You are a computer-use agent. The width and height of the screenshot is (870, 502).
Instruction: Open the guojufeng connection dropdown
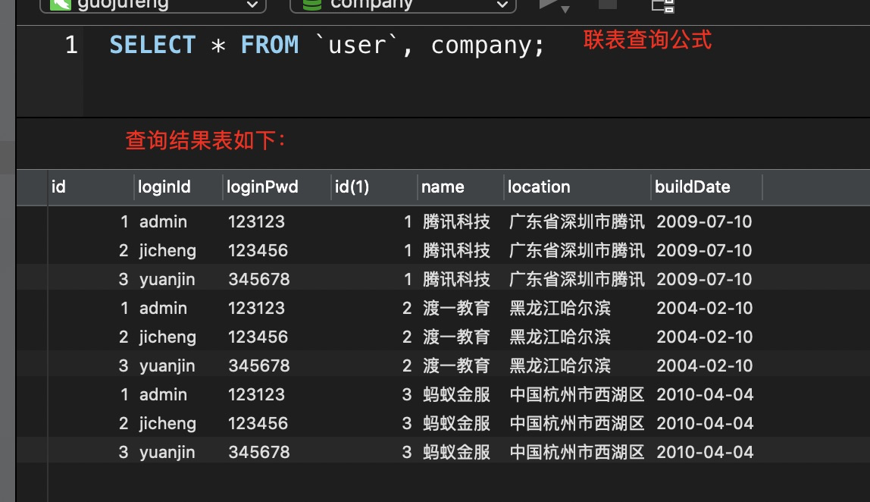click(x=153, y=5)
